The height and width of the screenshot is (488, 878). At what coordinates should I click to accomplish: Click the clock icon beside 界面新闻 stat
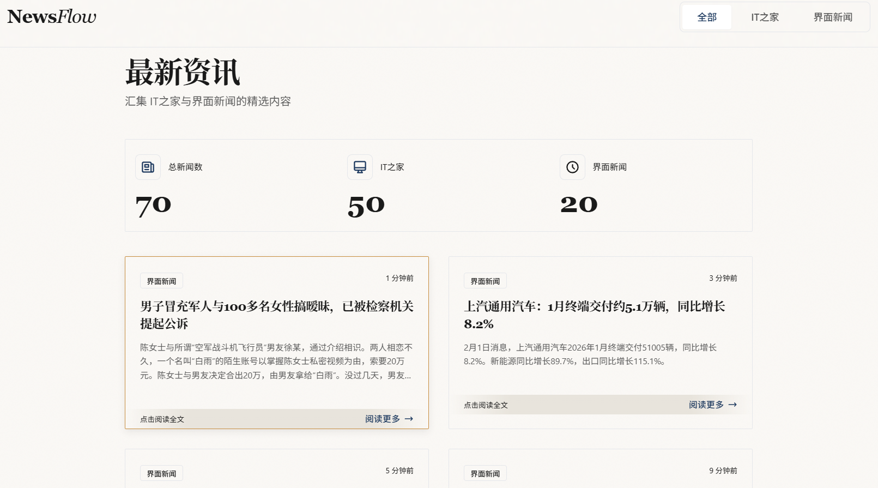click(x=572, y=167)
